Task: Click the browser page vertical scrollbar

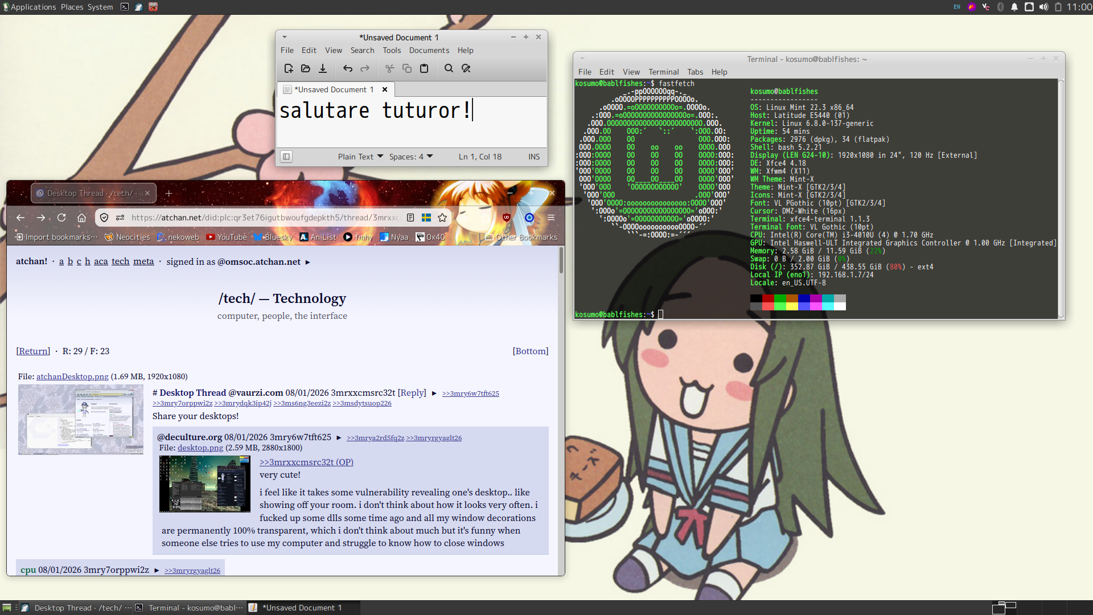Action: point(561,260)
